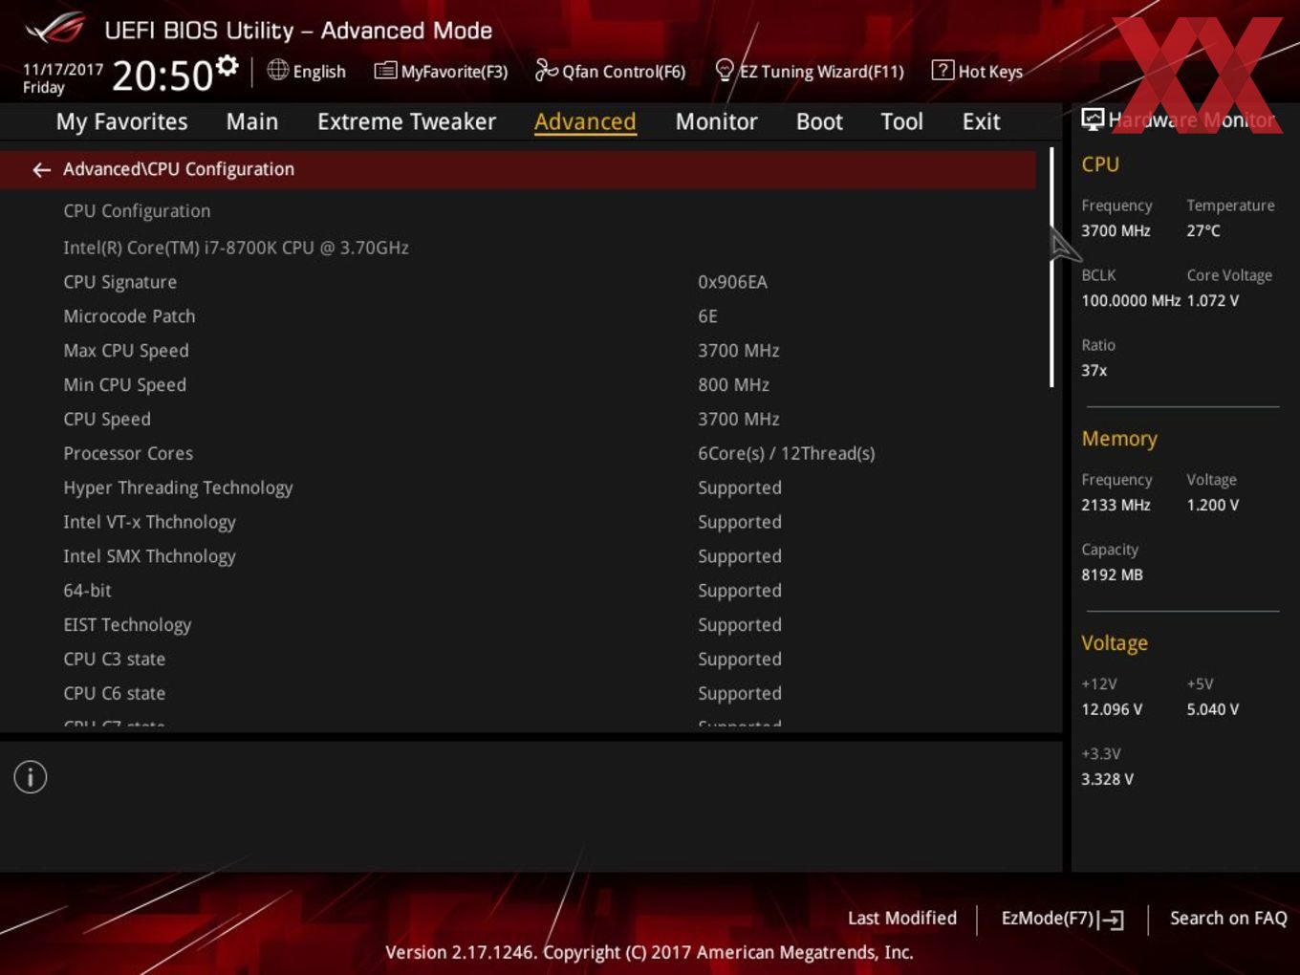
Task: Select the Advanced tab
Action: pos(585,121)
